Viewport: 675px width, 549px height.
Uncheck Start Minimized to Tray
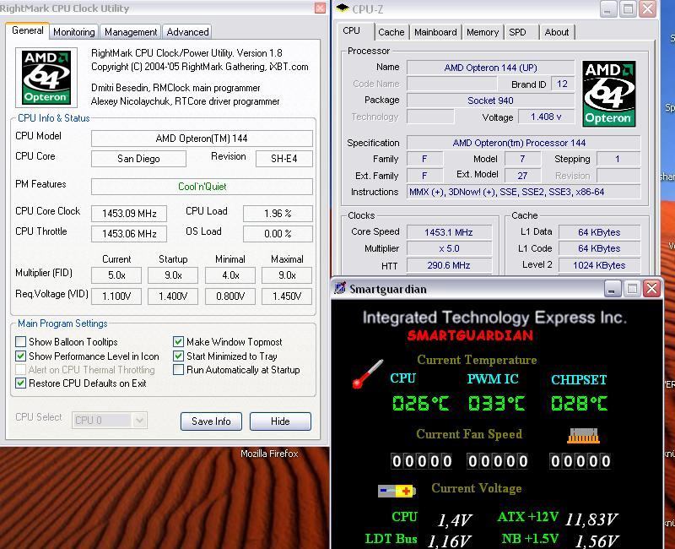tap(178, 356)
